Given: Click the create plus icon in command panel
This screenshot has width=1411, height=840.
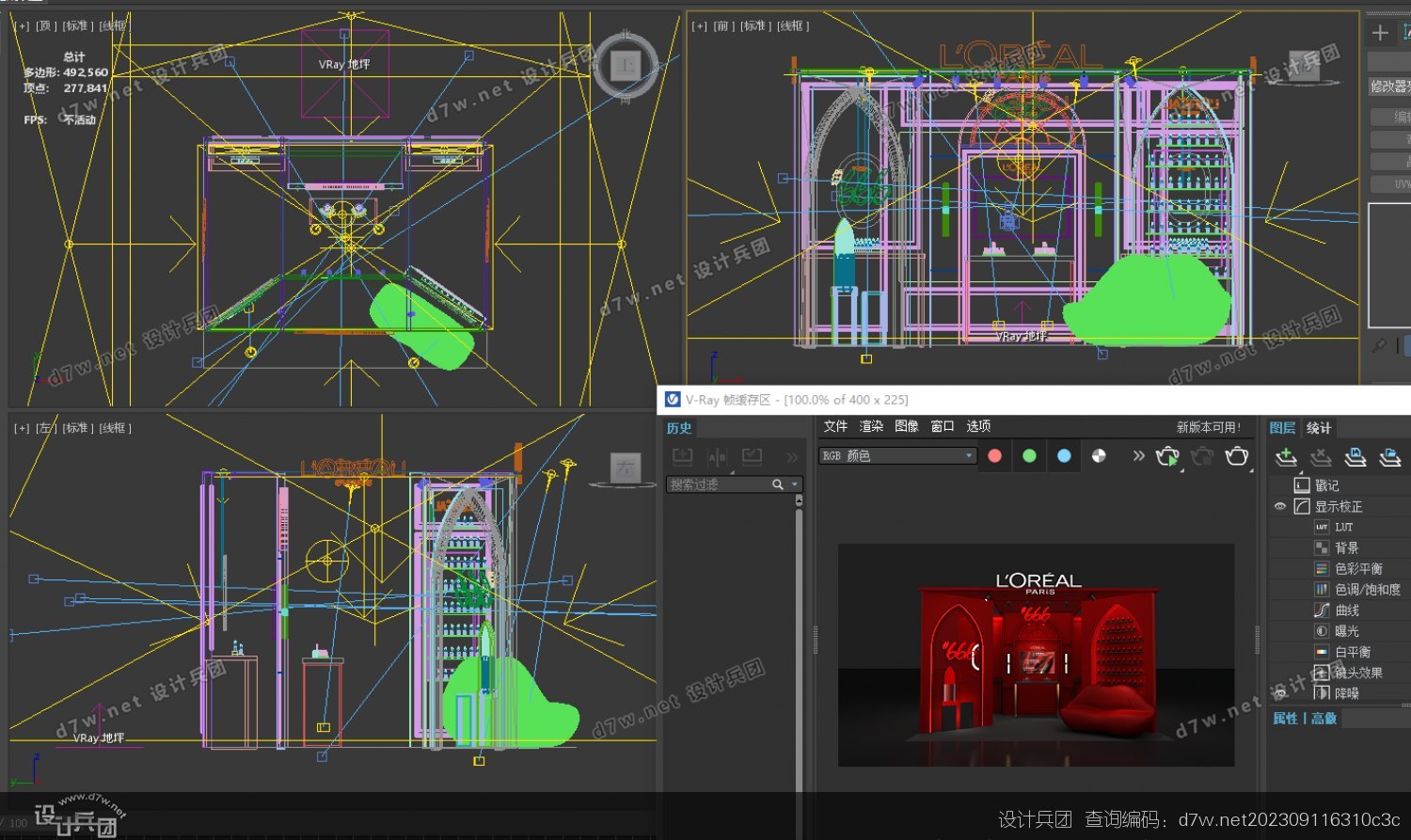Looking at the screenshot, I should (x=1380, y=33).
